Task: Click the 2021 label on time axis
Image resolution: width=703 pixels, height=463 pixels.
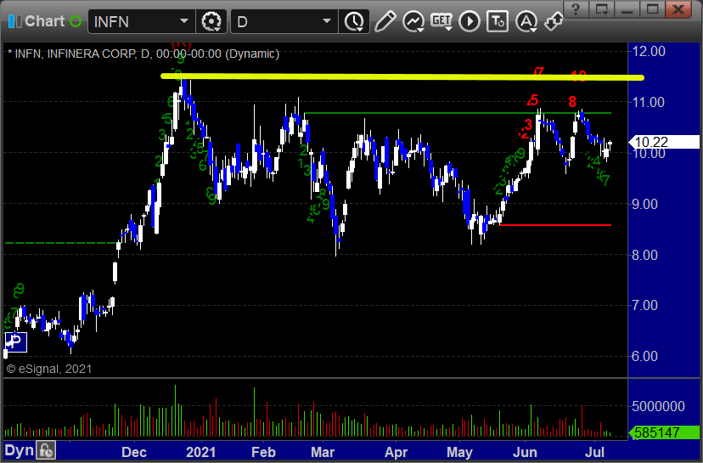Action: click(x=201, y=452)
